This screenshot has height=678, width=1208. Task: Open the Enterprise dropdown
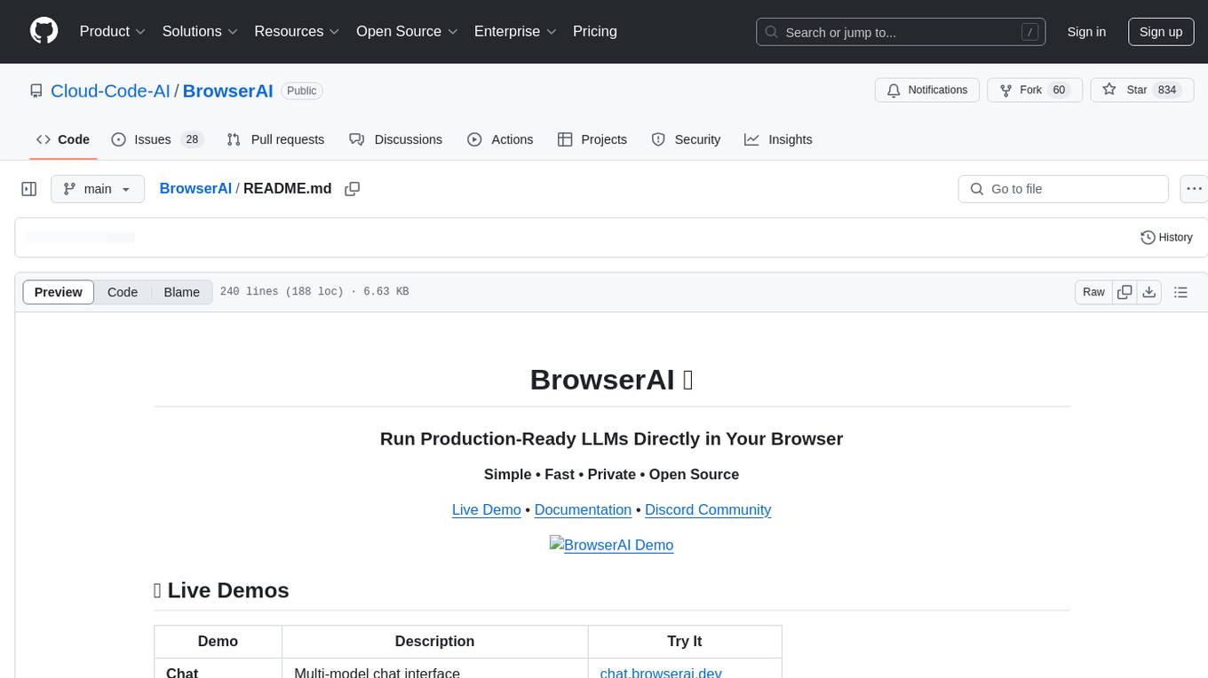tap(515, 32)
